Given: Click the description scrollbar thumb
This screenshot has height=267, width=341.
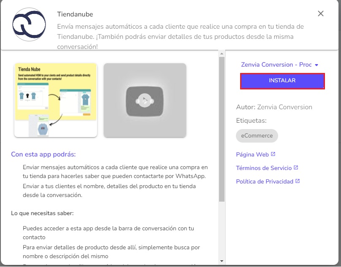Looking at the screenshot, I should (x=222, y=129).
